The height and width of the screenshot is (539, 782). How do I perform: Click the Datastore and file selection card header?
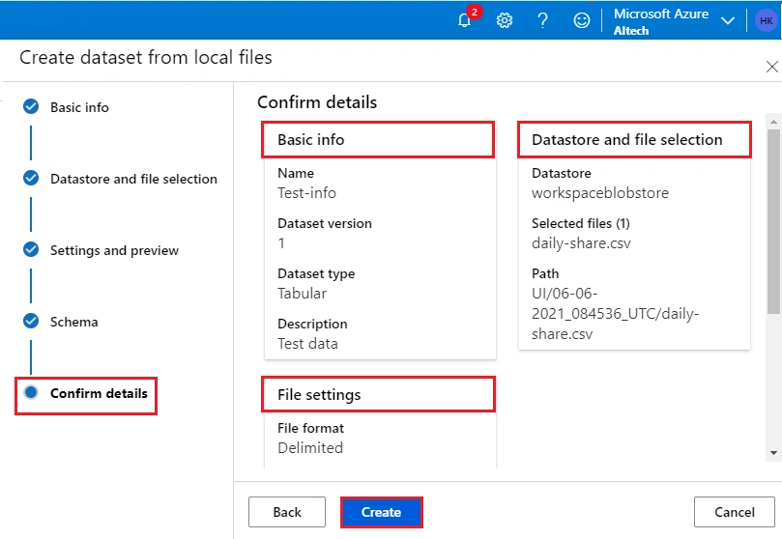pos(634,140)
